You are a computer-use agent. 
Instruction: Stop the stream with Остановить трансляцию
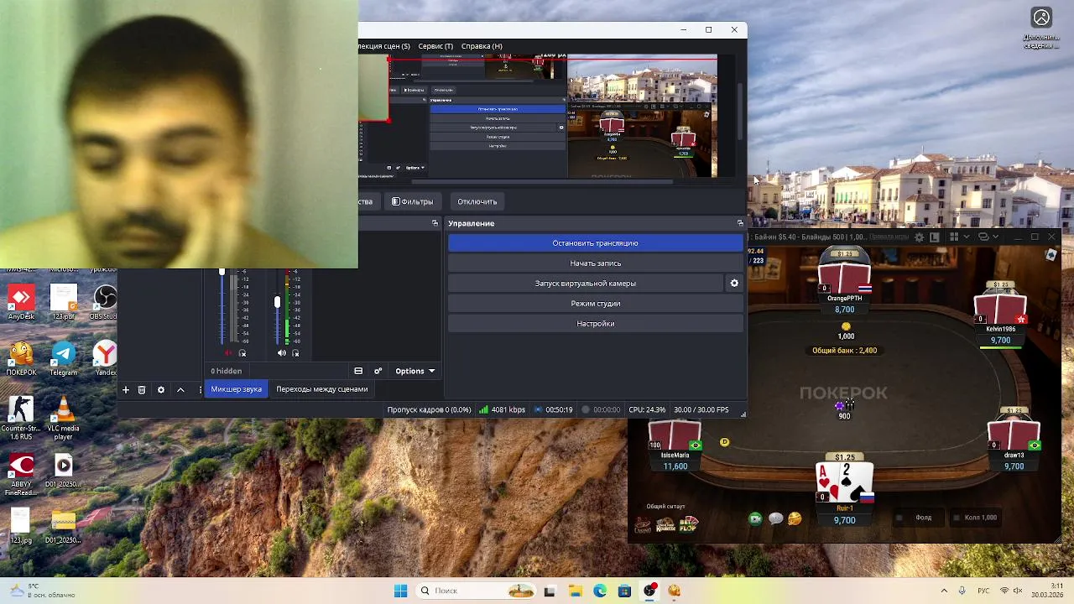point(595,243)
